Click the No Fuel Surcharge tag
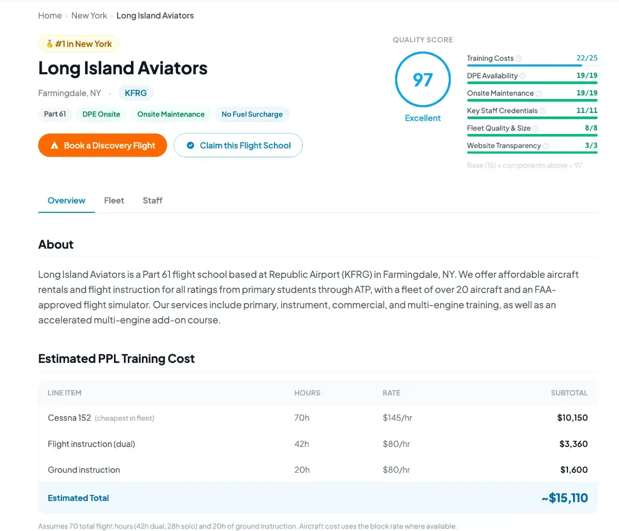 252,114
